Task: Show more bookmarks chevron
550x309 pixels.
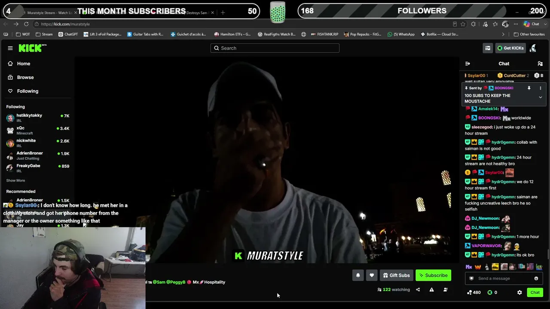Action: click(x=503, y=34)
